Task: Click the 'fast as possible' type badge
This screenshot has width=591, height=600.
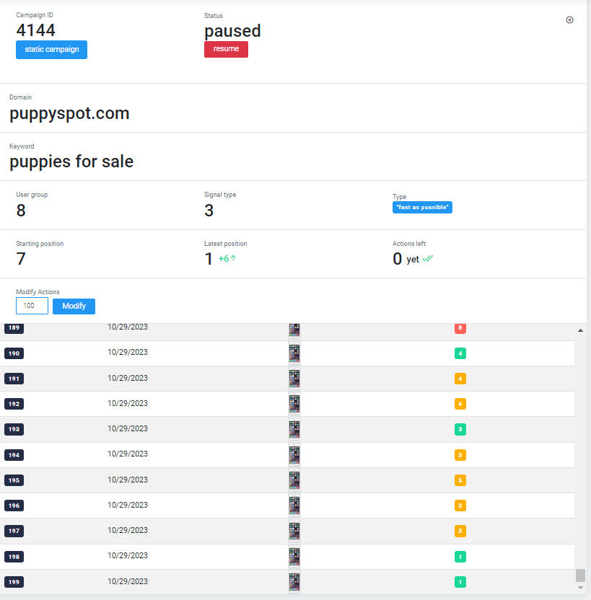Action: pyautogui.click(x=422, y=208)
